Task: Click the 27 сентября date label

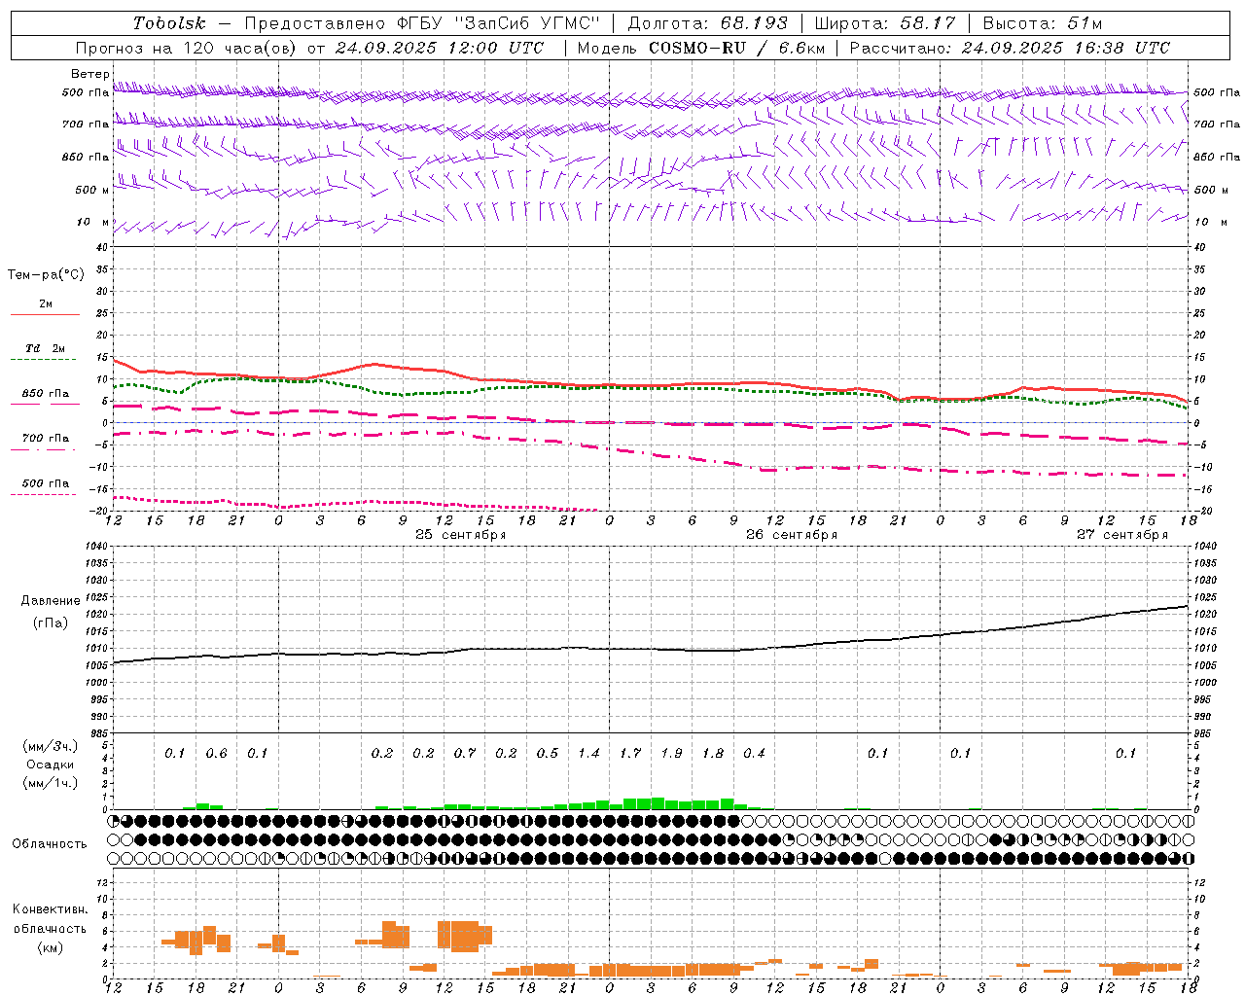Action: click(x=1121, y=535)
